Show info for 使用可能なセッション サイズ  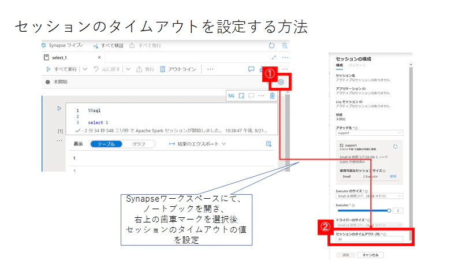(x=384, y=170)
